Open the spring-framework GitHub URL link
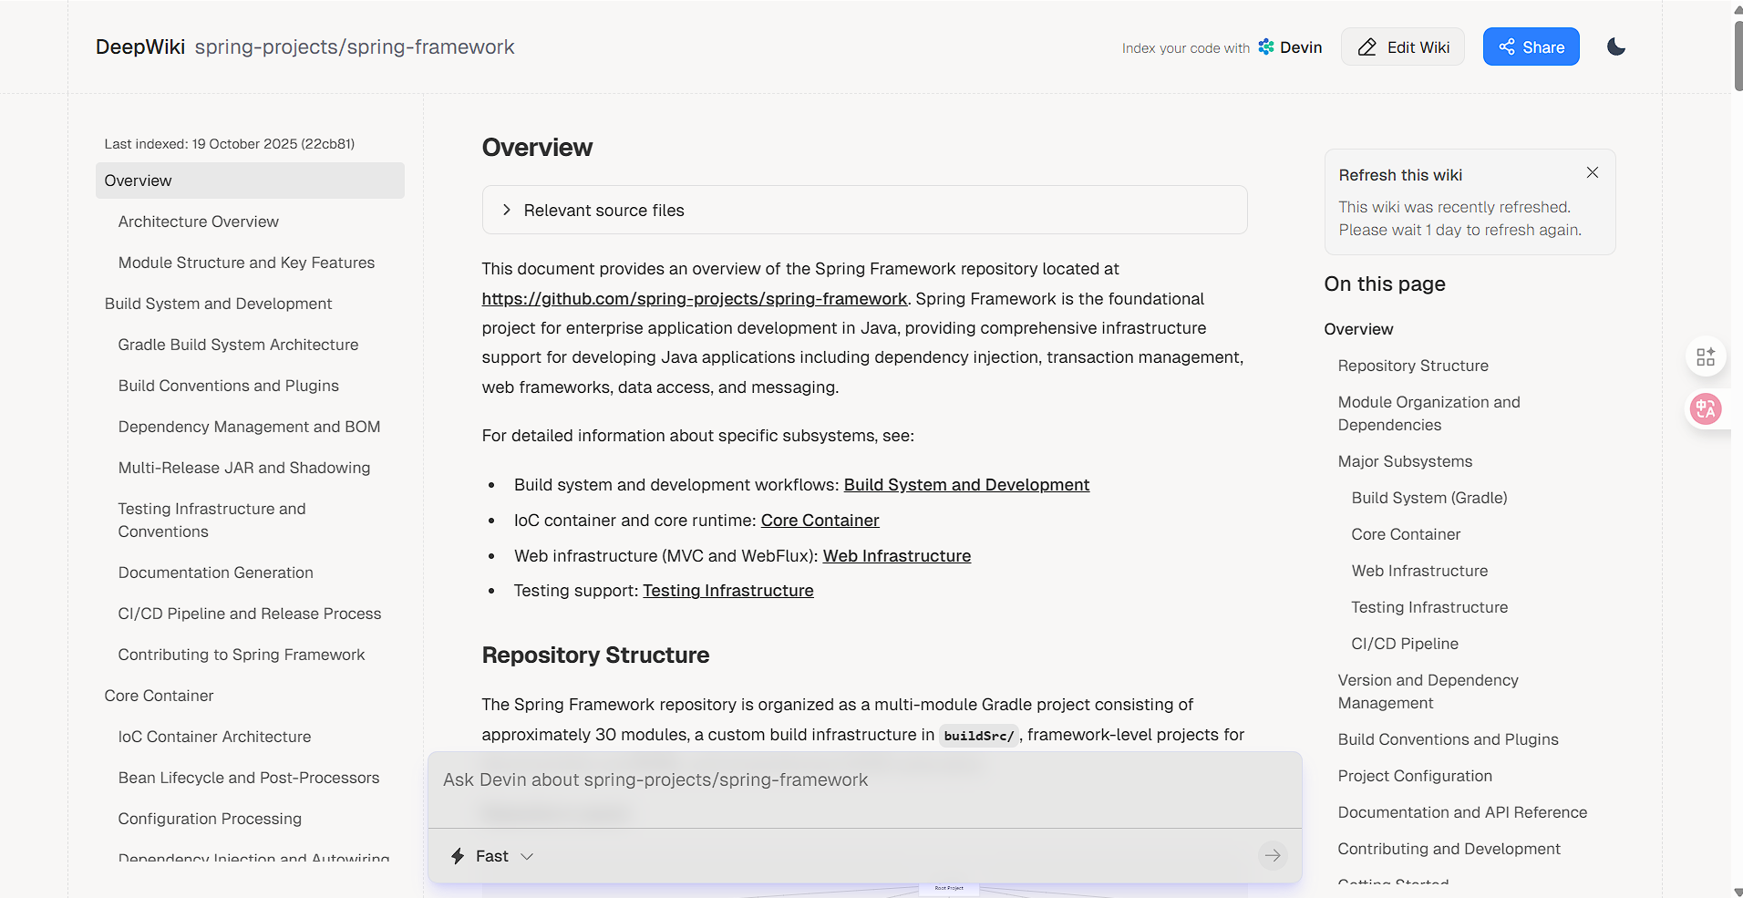 click(x=695, y=299)
